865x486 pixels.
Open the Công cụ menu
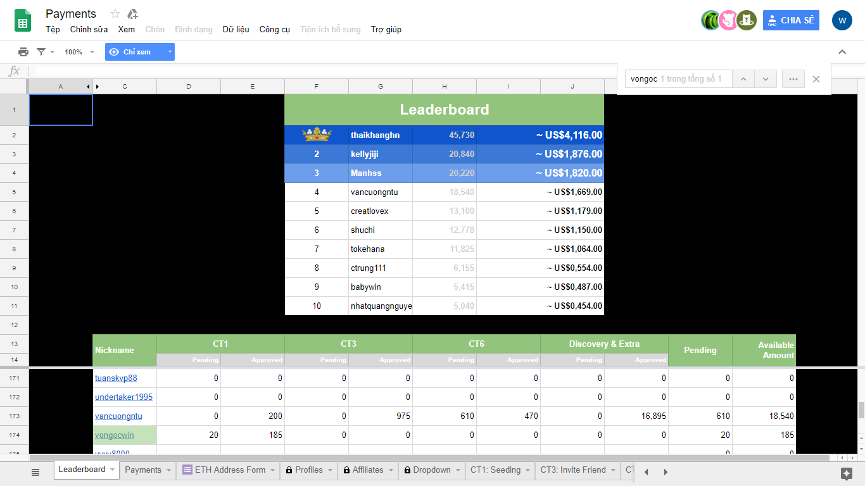tap(275, 29)
